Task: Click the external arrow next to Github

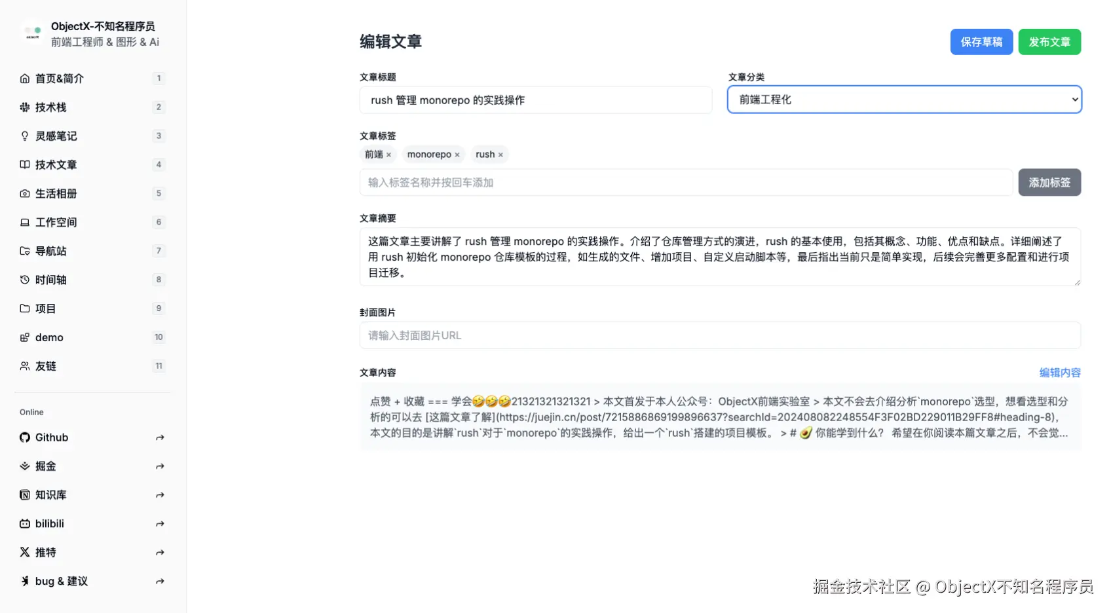Action: (160, 437)
